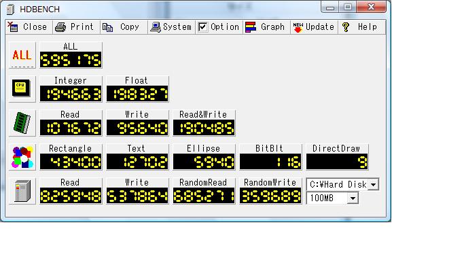The width and height of the screenshot is (464, 261).
Task: Show the results Graph
Action: coord(266,27)
